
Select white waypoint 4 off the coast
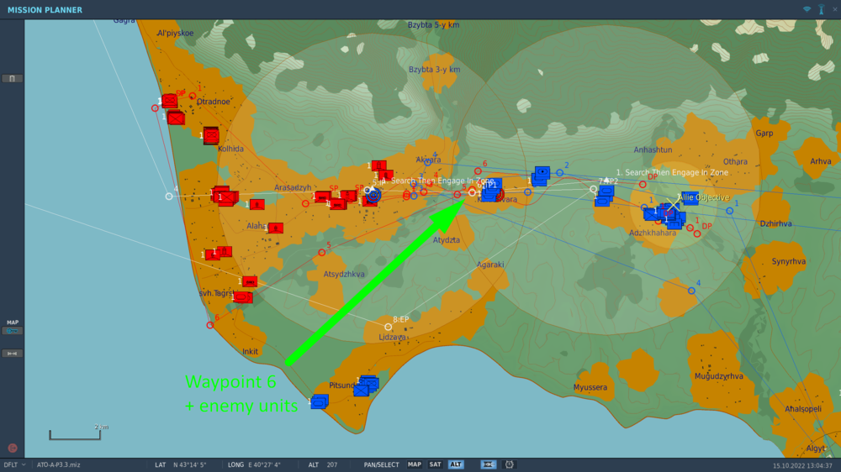pos(169,197)
